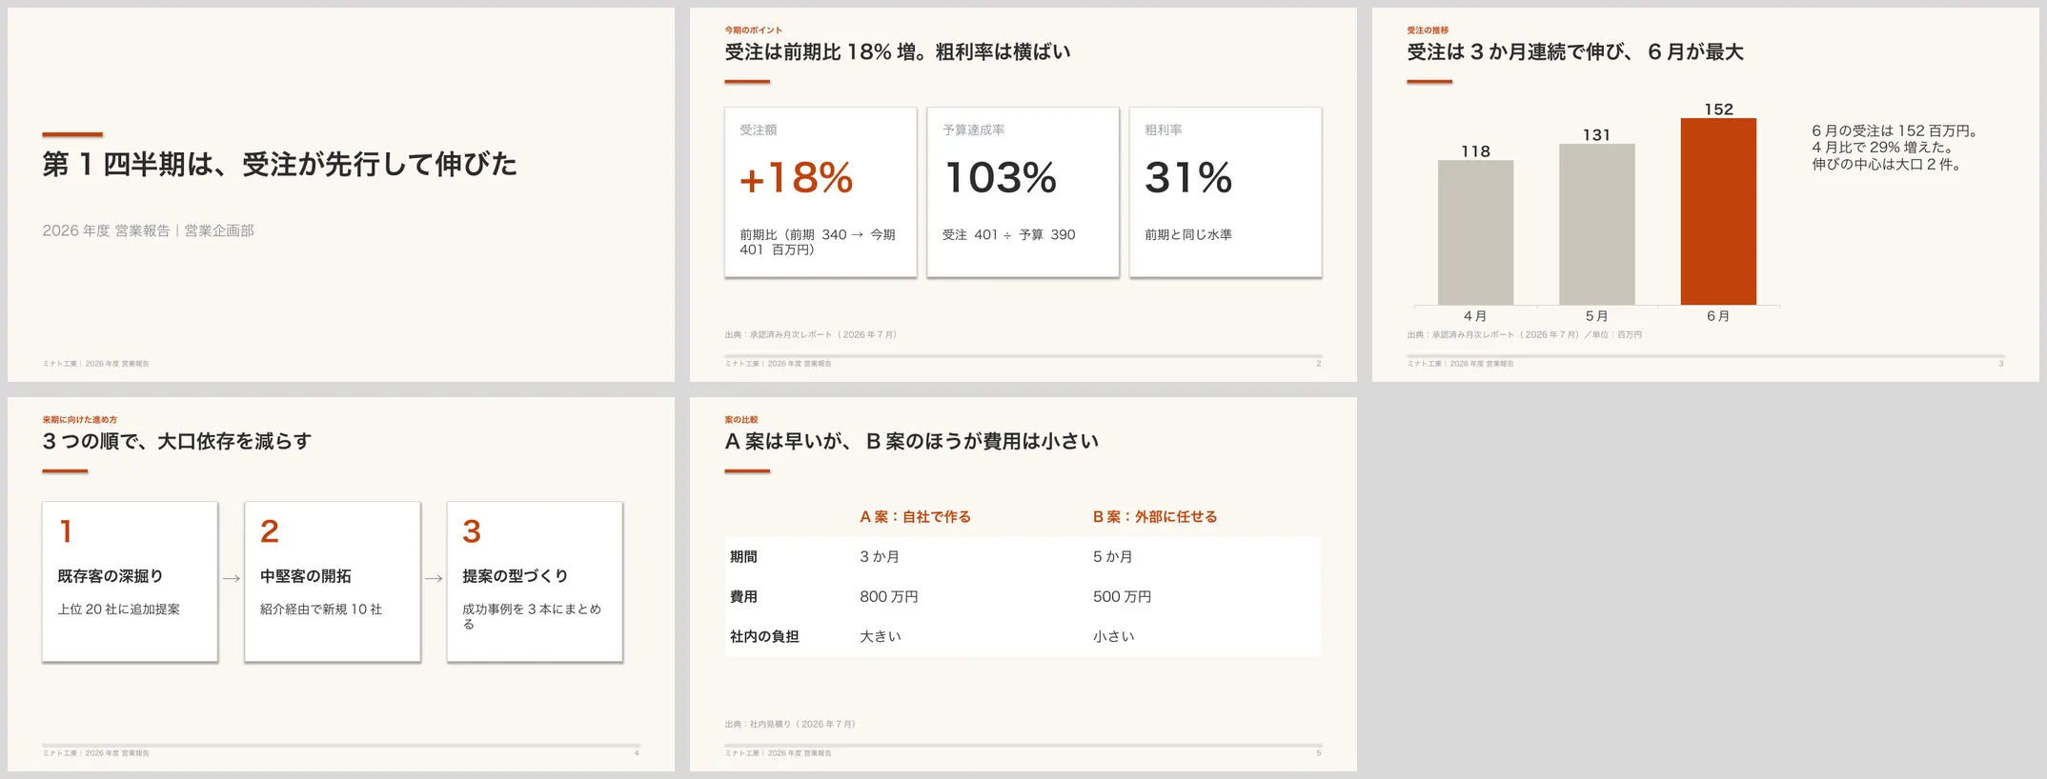The image size is (2047, 779).
Task: Click the cell '3か月'
Action: tap(880, 557)
